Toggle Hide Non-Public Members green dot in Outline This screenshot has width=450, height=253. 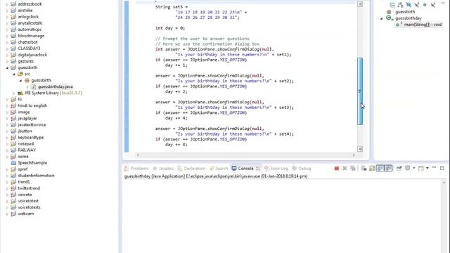pos(425,5)
